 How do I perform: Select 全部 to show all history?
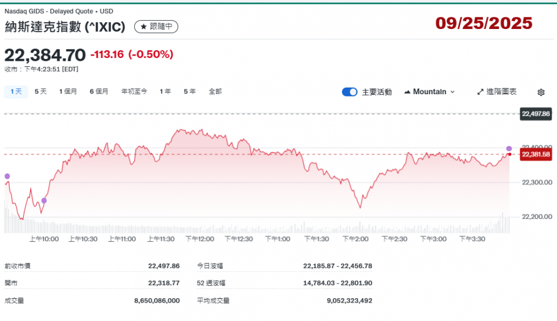215,91
